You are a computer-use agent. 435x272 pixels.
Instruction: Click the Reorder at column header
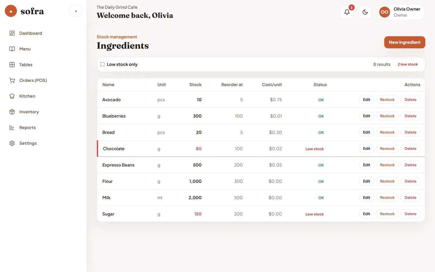[x=232, y=85]
